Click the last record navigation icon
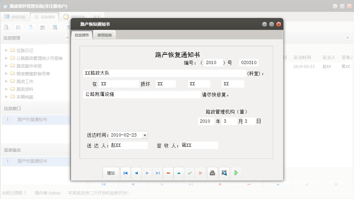 (157, 173)
